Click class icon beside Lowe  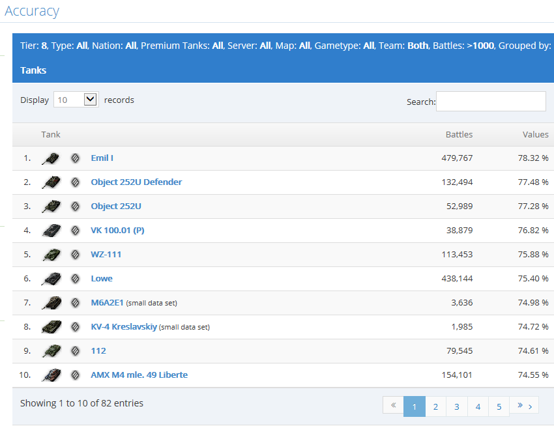(x=75, y=279)
